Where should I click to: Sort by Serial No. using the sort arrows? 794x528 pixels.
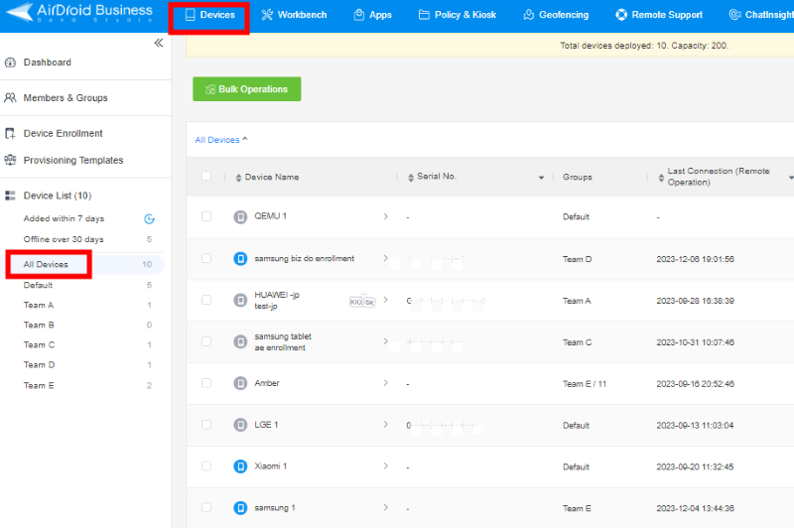coord(411,178)
